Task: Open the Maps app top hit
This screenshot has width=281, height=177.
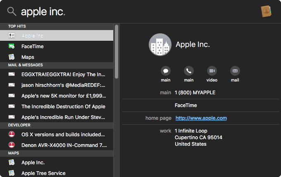Action: (28, 57)
